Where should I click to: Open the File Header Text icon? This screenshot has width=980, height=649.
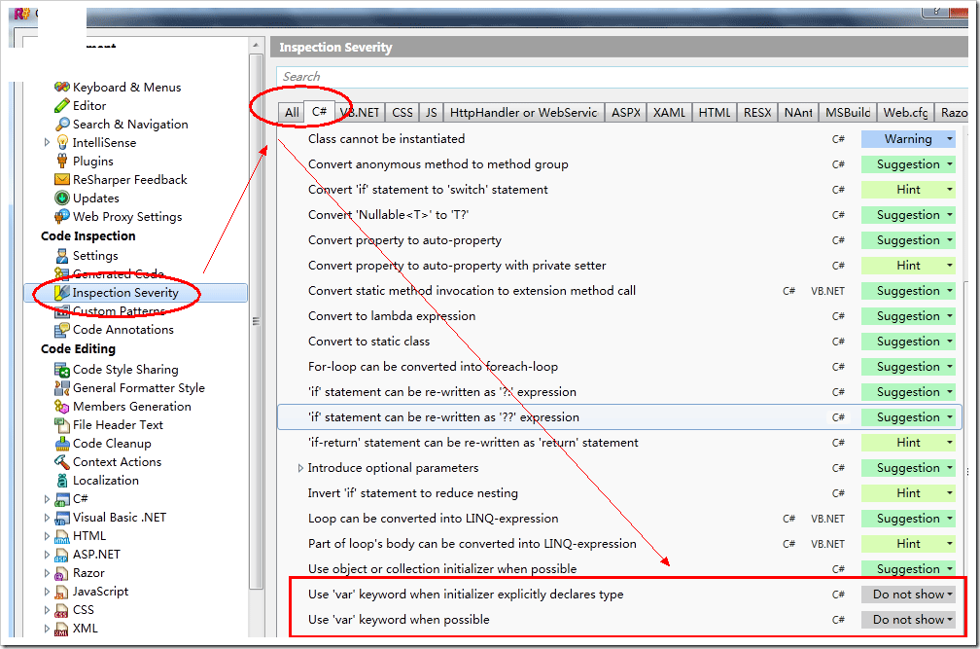[x=62, y=425]
